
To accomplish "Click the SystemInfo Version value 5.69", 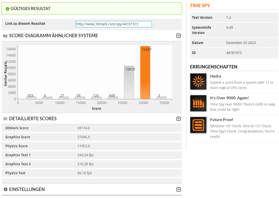I will pos(229,27).
